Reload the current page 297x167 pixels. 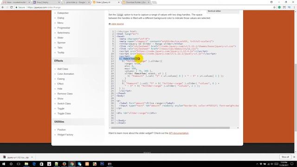11,7
